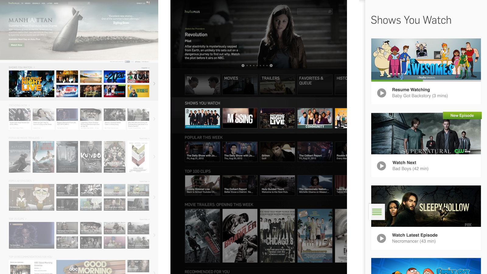Image resolution: width=487 pixels, height=274 pixels.
Task: Advance light Shows You Watch row right
Action: pos(154,84)
